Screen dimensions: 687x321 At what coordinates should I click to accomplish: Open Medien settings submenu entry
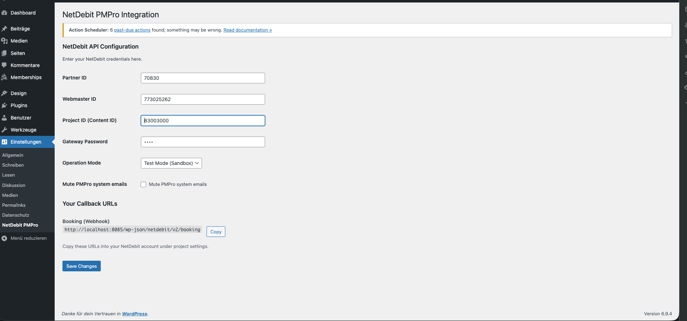(10, 195)
